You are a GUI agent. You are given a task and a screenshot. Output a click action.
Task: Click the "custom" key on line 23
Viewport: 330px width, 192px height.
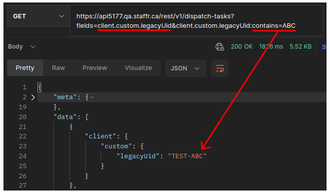[116, 146]
